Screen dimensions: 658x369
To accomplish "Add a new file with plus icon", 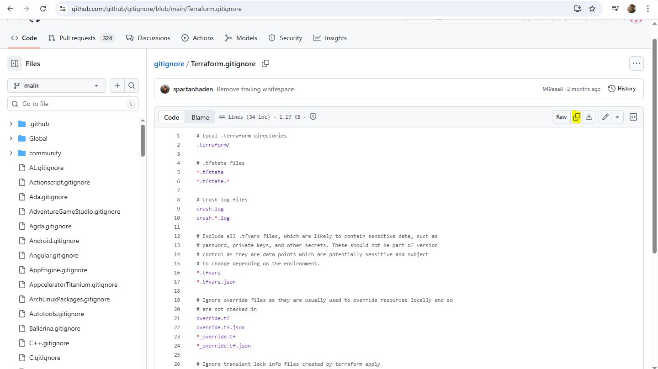I will (117, 85).
